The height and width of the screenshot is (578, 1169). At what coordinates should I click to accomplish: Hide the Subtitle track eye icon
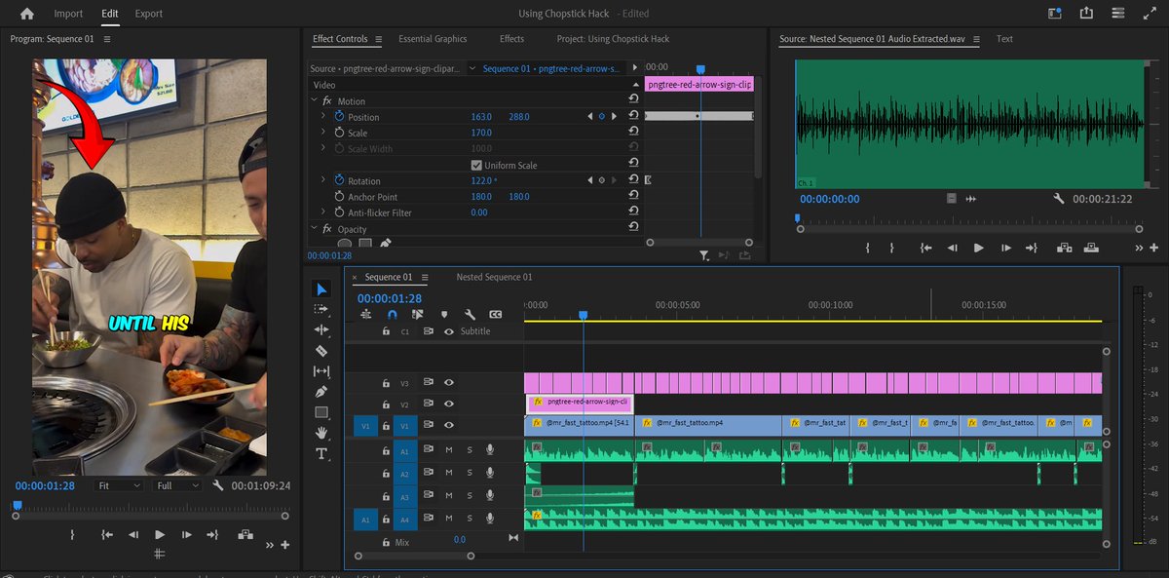pyautogui.click(x=449, y=331)
